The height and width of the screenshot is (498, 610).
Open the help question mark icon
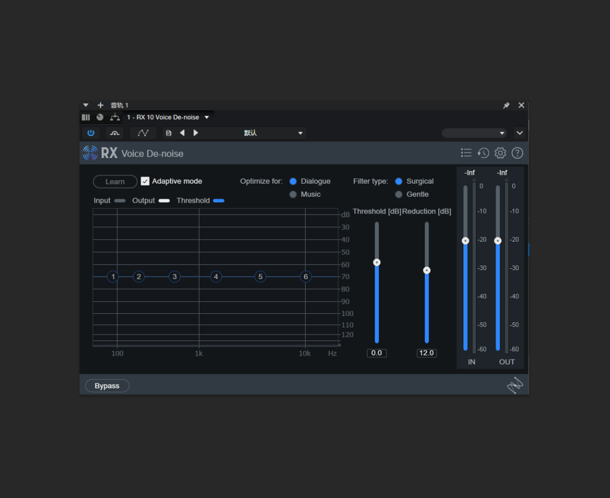(517, 153)
